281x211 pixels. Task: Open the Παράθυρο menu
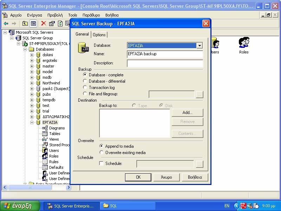pos(91,15)
